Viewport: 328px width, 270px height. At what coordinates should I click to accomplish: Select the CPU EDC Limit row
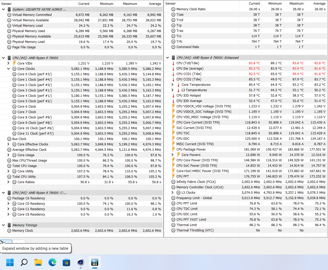(x=246, y=214)
